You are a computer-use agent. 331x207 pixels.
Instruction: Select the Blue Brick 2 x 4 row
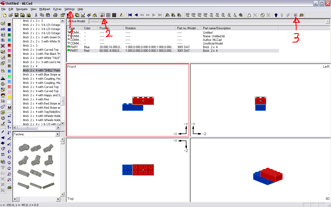173,47
